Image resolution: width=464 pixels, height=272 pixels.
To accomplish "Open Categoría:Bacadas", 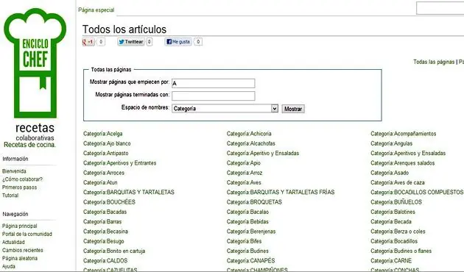I will tap(105, 212).
